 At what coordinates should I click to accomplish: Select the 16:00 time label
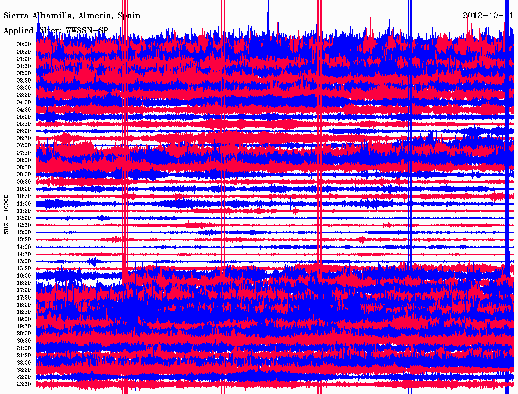coord(23,276)
